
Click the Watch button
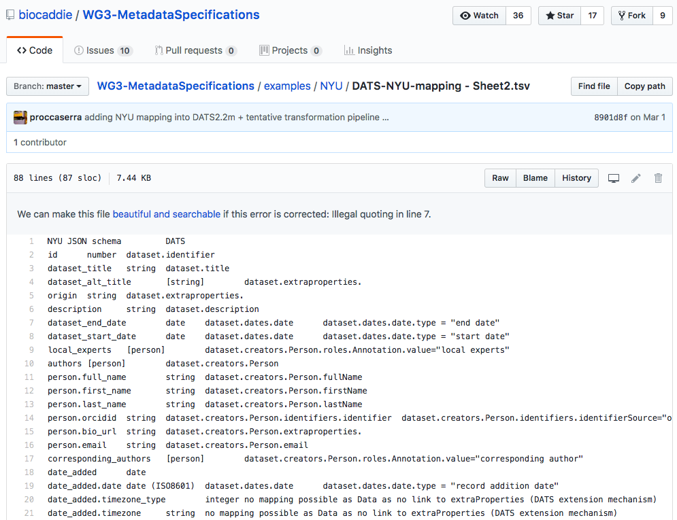coord(479,16)
